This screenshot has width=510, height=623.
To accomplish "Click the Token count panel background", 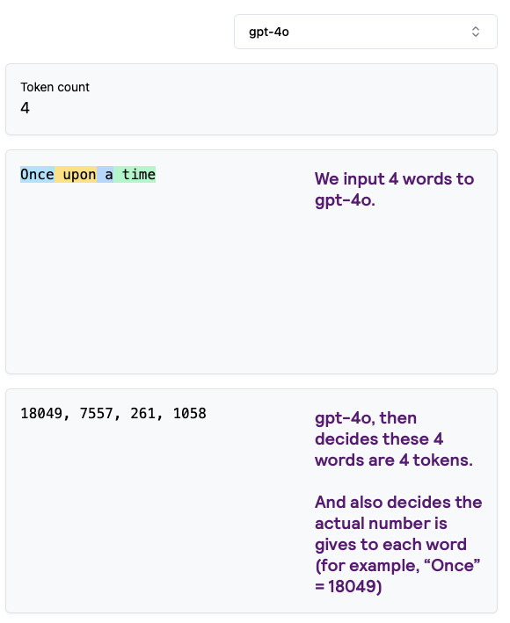I will tap(278, 99).
